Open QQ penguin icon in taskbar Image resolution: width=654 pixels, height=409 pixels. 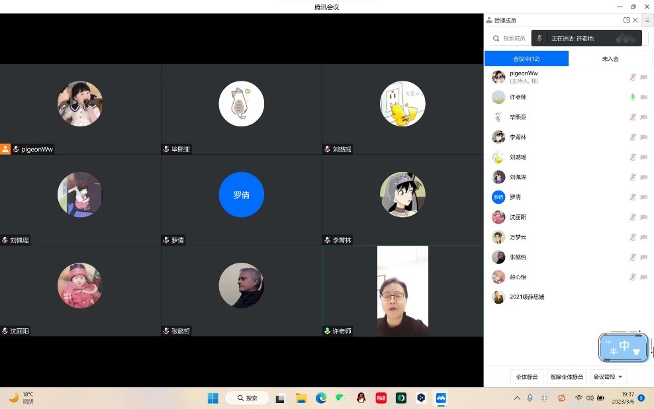[x=361, y=398]
